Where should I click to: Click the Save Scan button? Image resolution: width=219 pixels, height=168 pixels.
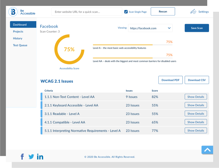(197, 28)
